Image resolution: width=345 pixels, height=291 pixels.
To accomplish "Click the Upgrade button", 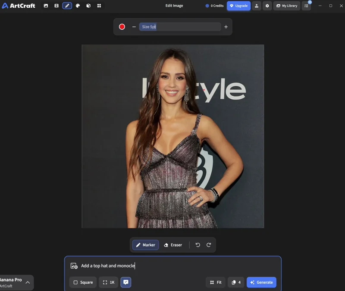I will tap(239, 6).
